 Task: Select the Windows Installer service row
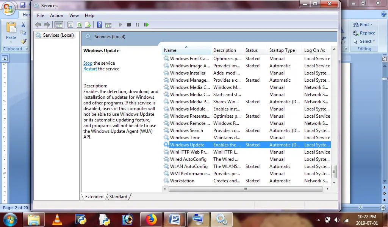pos(247,73)
